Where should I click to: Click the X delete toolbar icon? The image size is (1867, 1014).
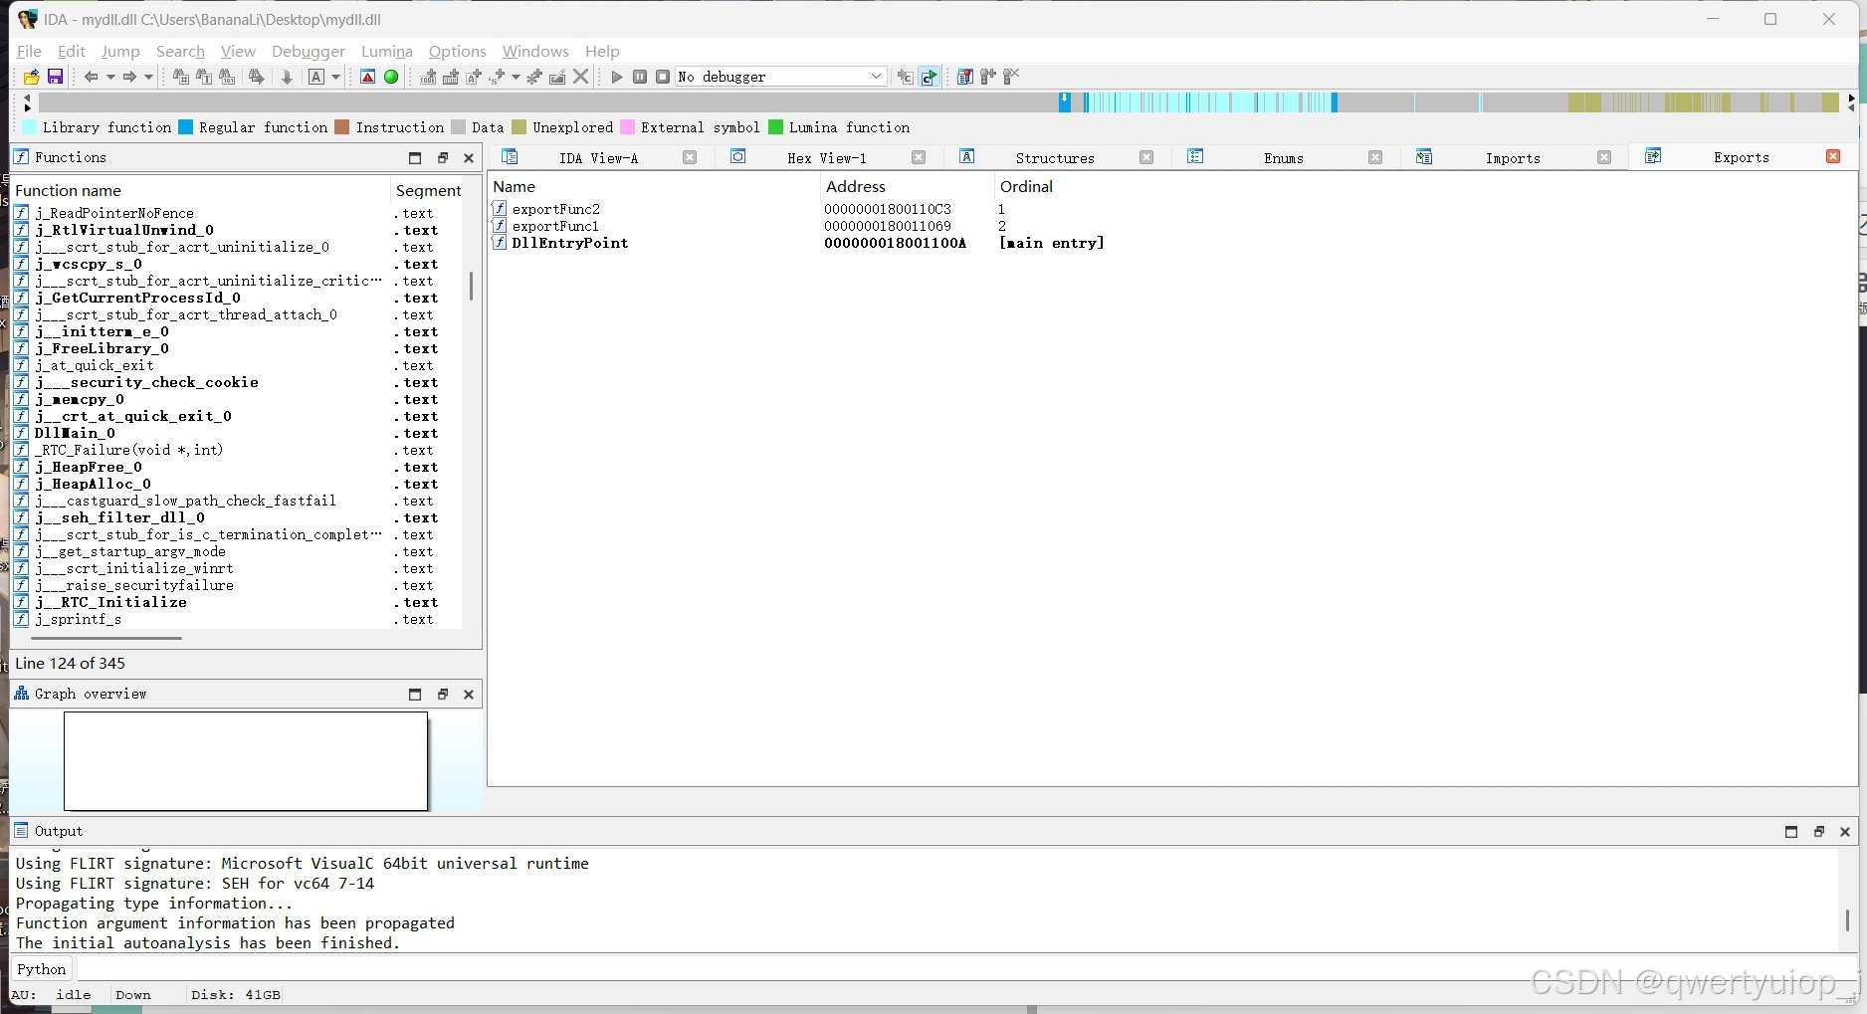click(581, 77)
